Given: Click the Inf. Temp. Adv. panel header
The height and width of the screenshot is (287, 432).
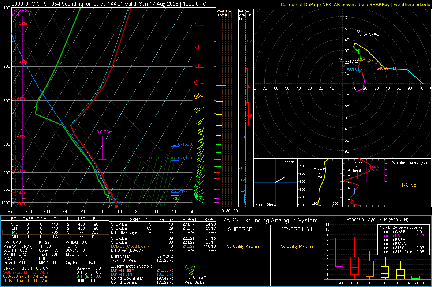Looking at the screenshot, I should pyautogui.click(x=246, y=15).
